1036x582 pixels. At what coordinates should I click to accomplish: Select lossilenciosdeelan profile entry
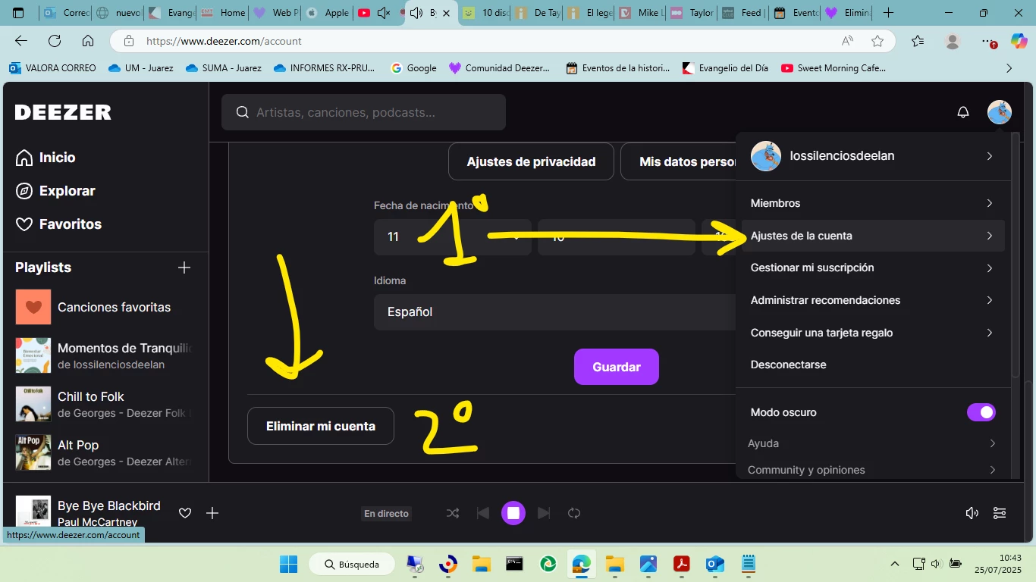click(x=873, y=156)
